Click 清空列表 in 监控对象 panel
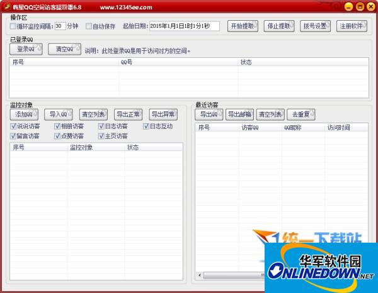 coord(93,114)
